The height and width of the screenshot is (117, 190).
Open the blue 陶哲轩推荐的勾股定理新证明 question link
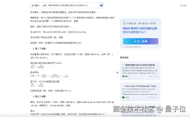tap(140, 30)
